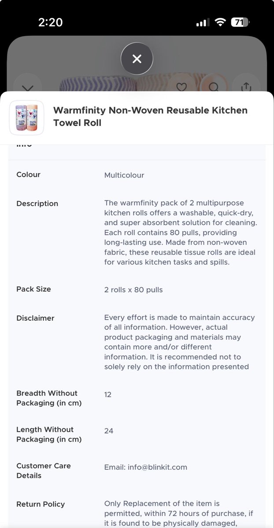Open the search magnifier icon
274x528 pixels.
tap(213, 87)
